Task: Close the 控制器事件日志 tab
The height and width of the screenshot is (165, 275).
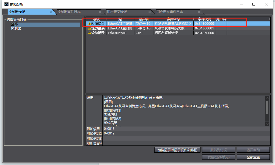Action: (x=100, y=12)
